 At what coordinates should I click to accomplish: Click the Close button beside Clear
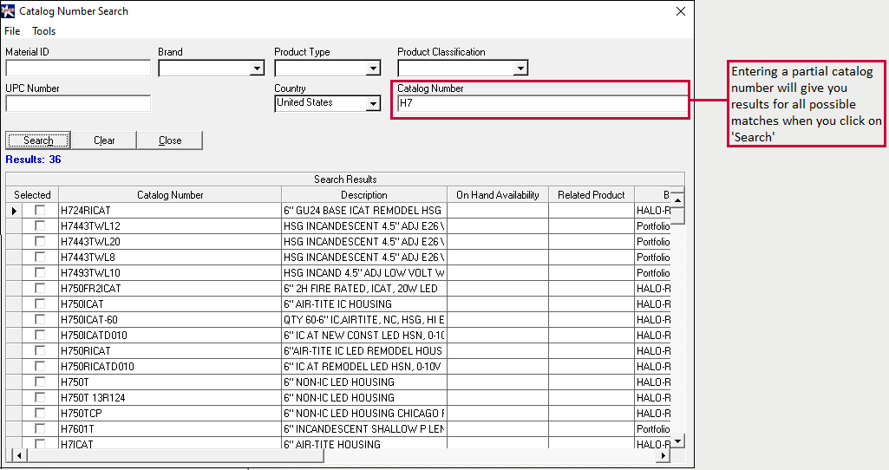point(170,140)
